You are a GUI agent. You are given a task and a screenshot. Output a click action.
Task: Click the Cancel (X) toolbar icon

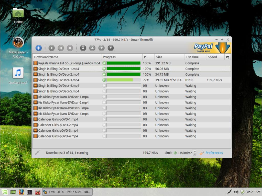click(x=70, y=48)
